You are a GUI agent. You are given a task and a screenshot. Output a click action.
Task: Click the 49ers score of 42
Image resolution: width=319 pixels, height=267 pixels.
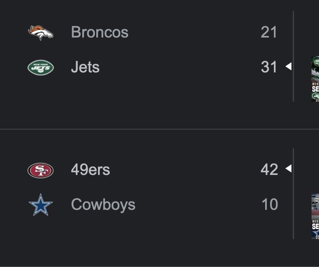click(x=269, y=170)
